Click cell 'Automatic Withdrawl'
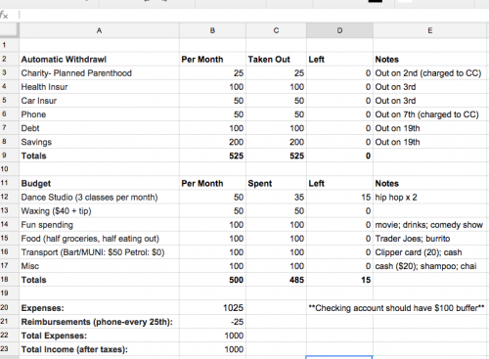 point(99,60)
